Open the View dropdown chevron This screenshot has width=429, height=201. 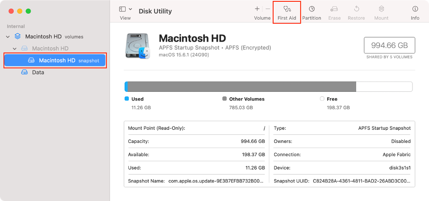130,9
